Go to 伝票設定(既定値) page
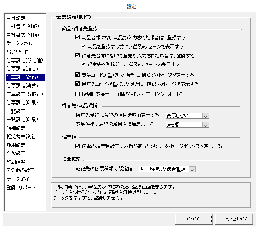This screenshot has height=229, width=259. [25, 61]
